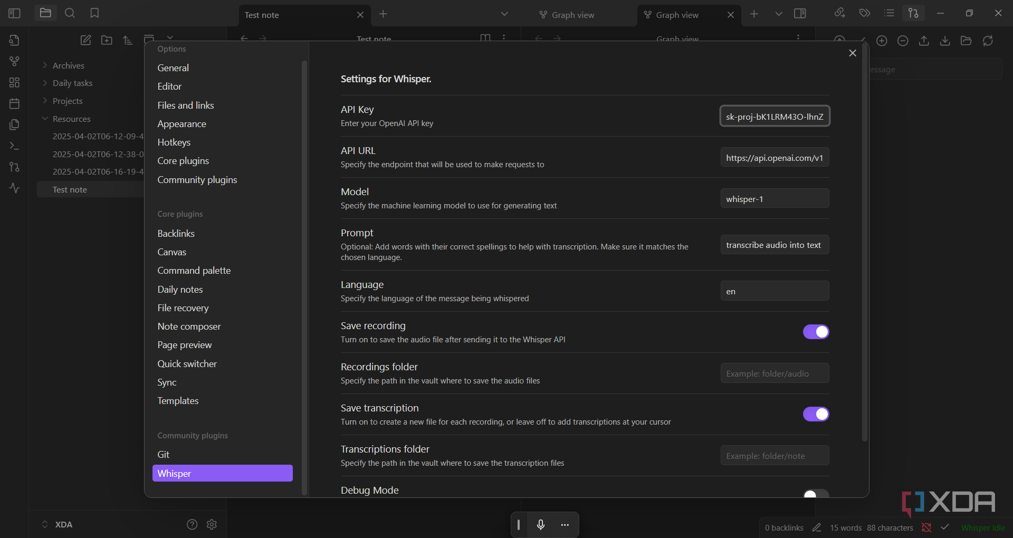Click the Whisper waveform ribbon icon
This screenshot has height=538, width=1013.
click(14, 188)
